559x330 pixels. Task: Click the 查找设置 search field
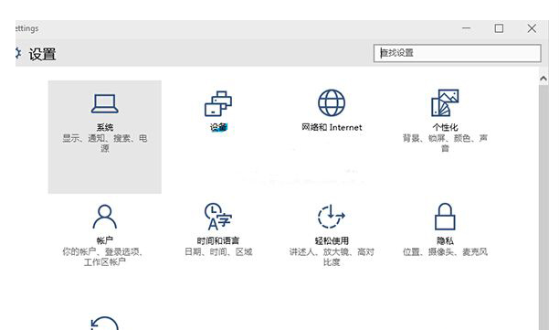click(457, 53)
